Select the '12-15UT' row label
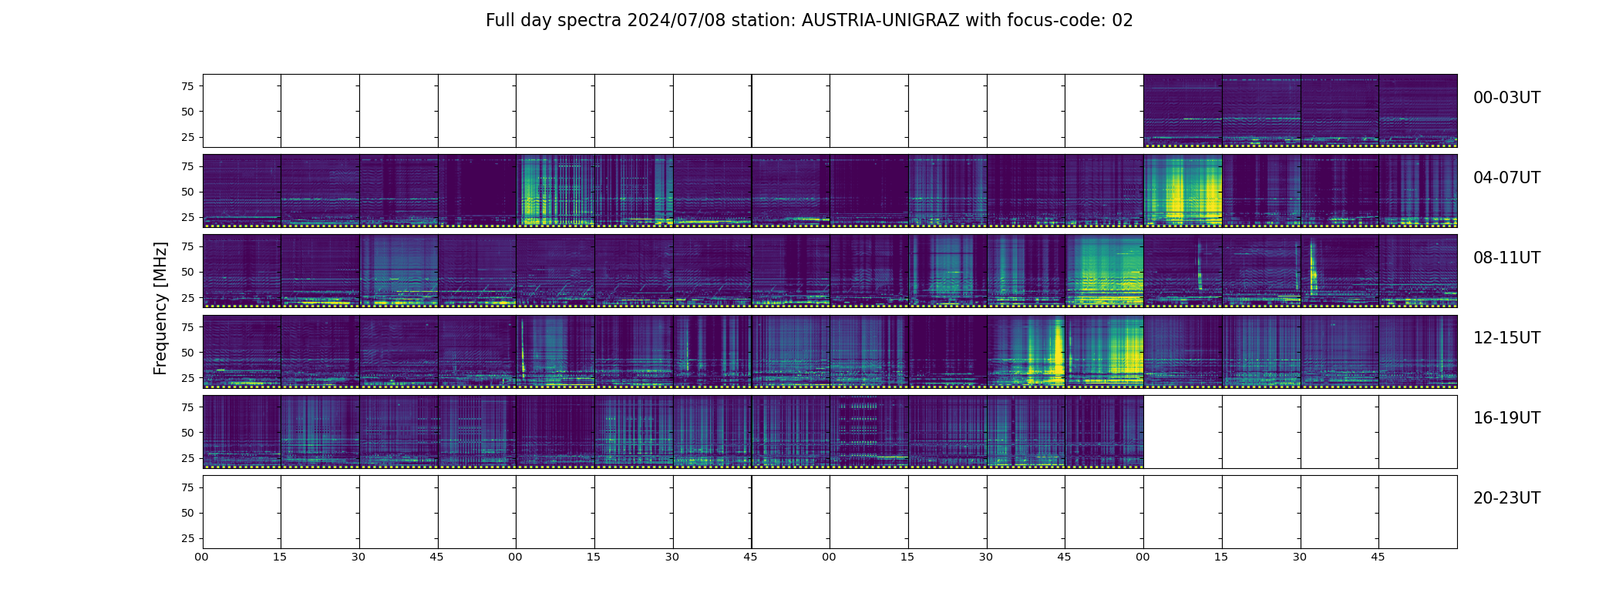1619x616 pixels. (1506, 338)
